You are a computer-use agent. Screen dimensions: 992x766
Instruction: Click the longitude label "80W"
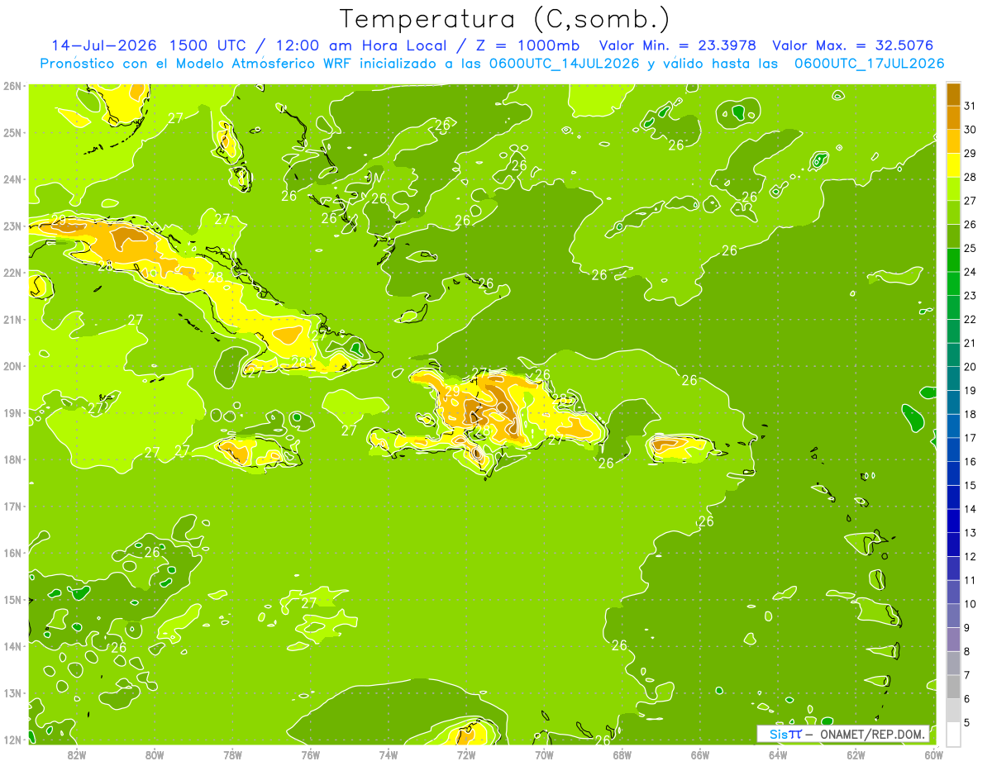(x=155, y=754)
